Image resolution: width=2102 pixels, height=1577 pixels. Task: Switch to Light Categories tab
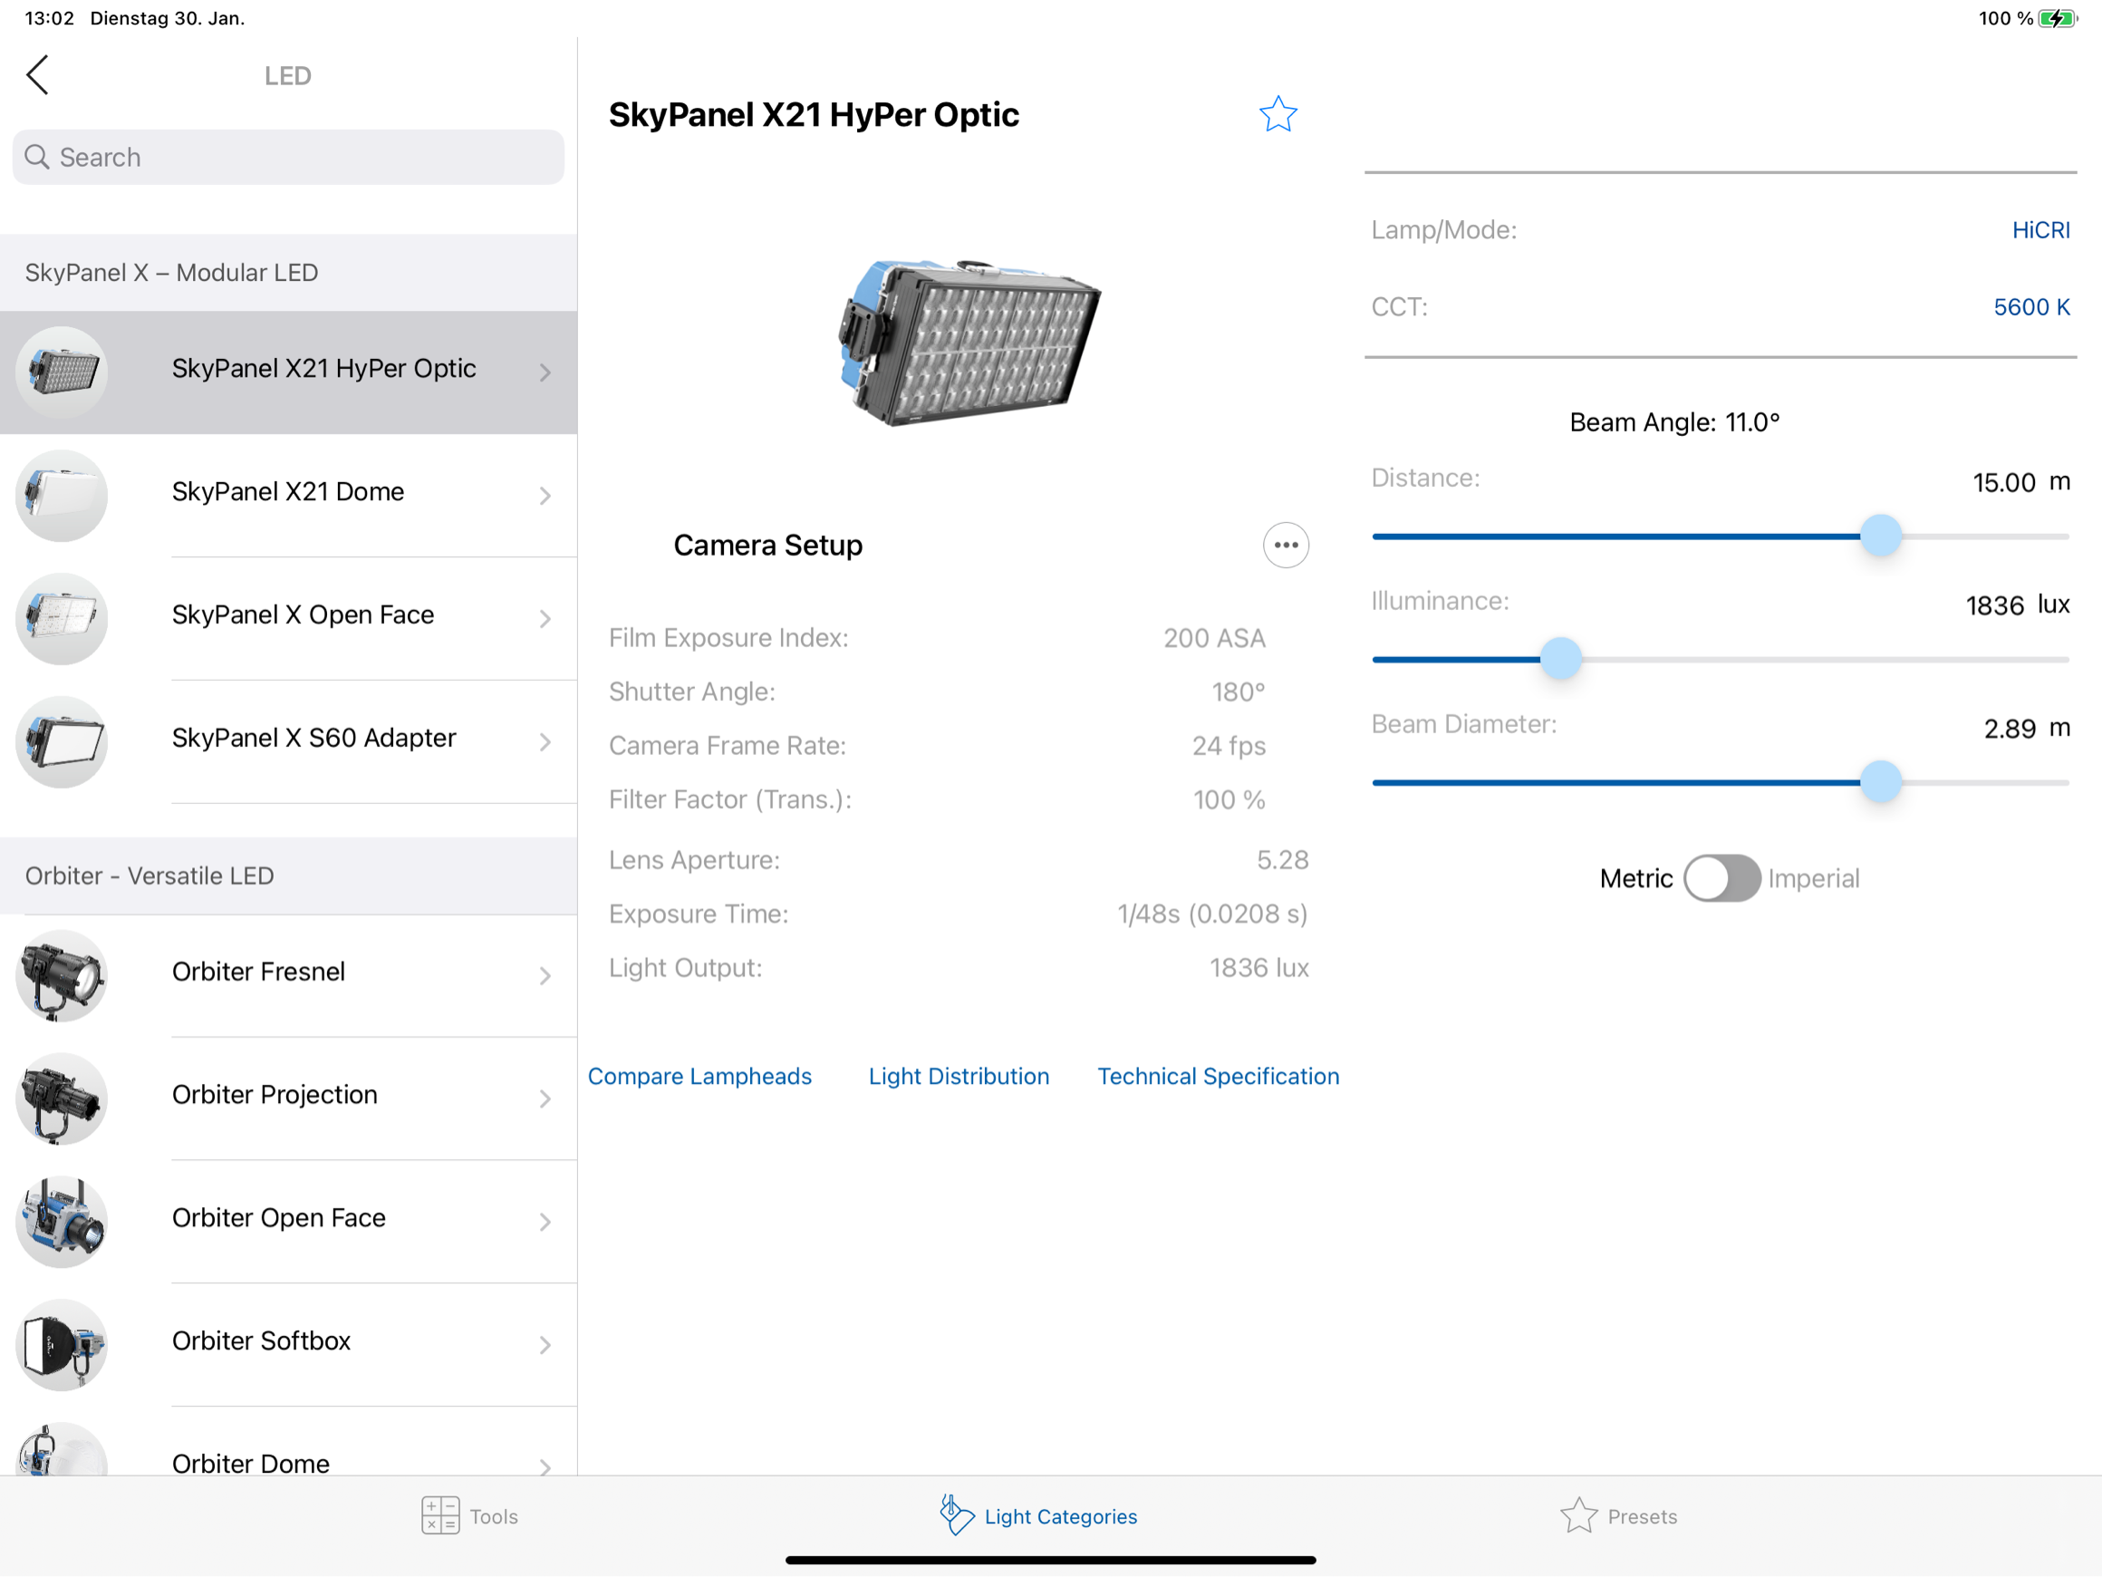tap(1038, 1515)
